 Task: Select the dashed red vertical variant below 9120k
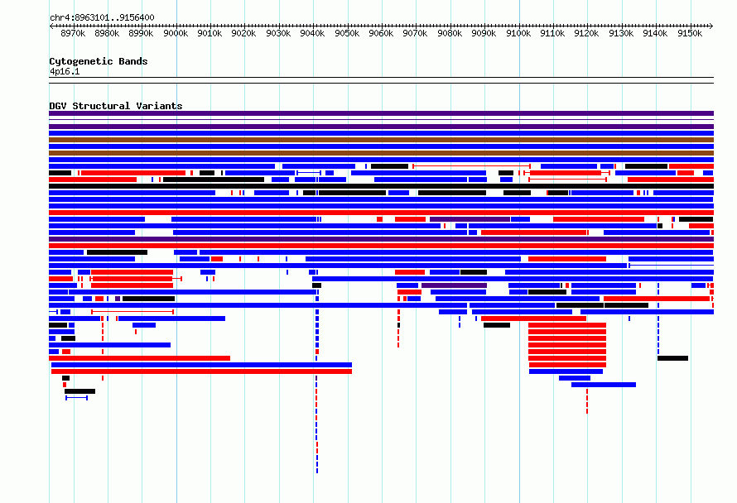pyautogui.click(x=586, y=401)
